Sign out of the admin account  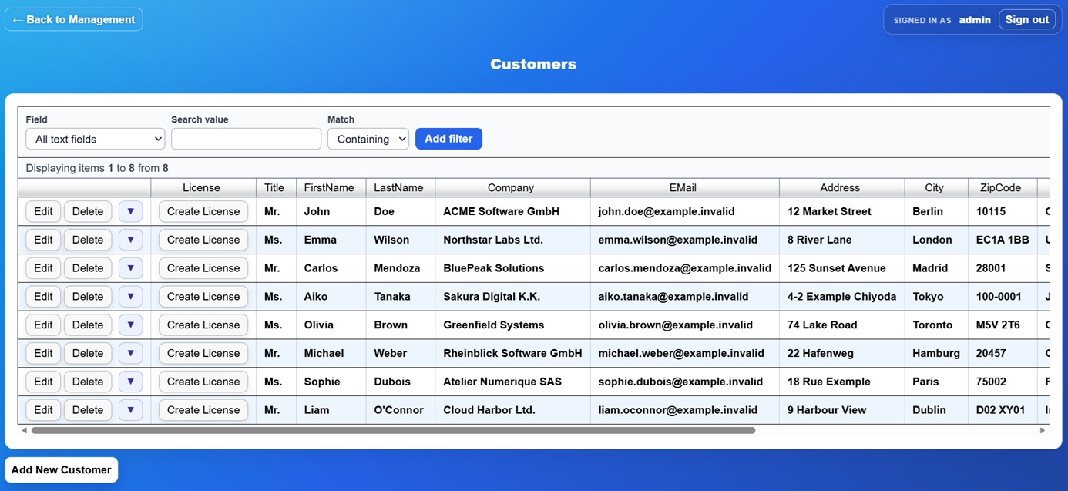pyautogui.click(x=1027, y=19)
